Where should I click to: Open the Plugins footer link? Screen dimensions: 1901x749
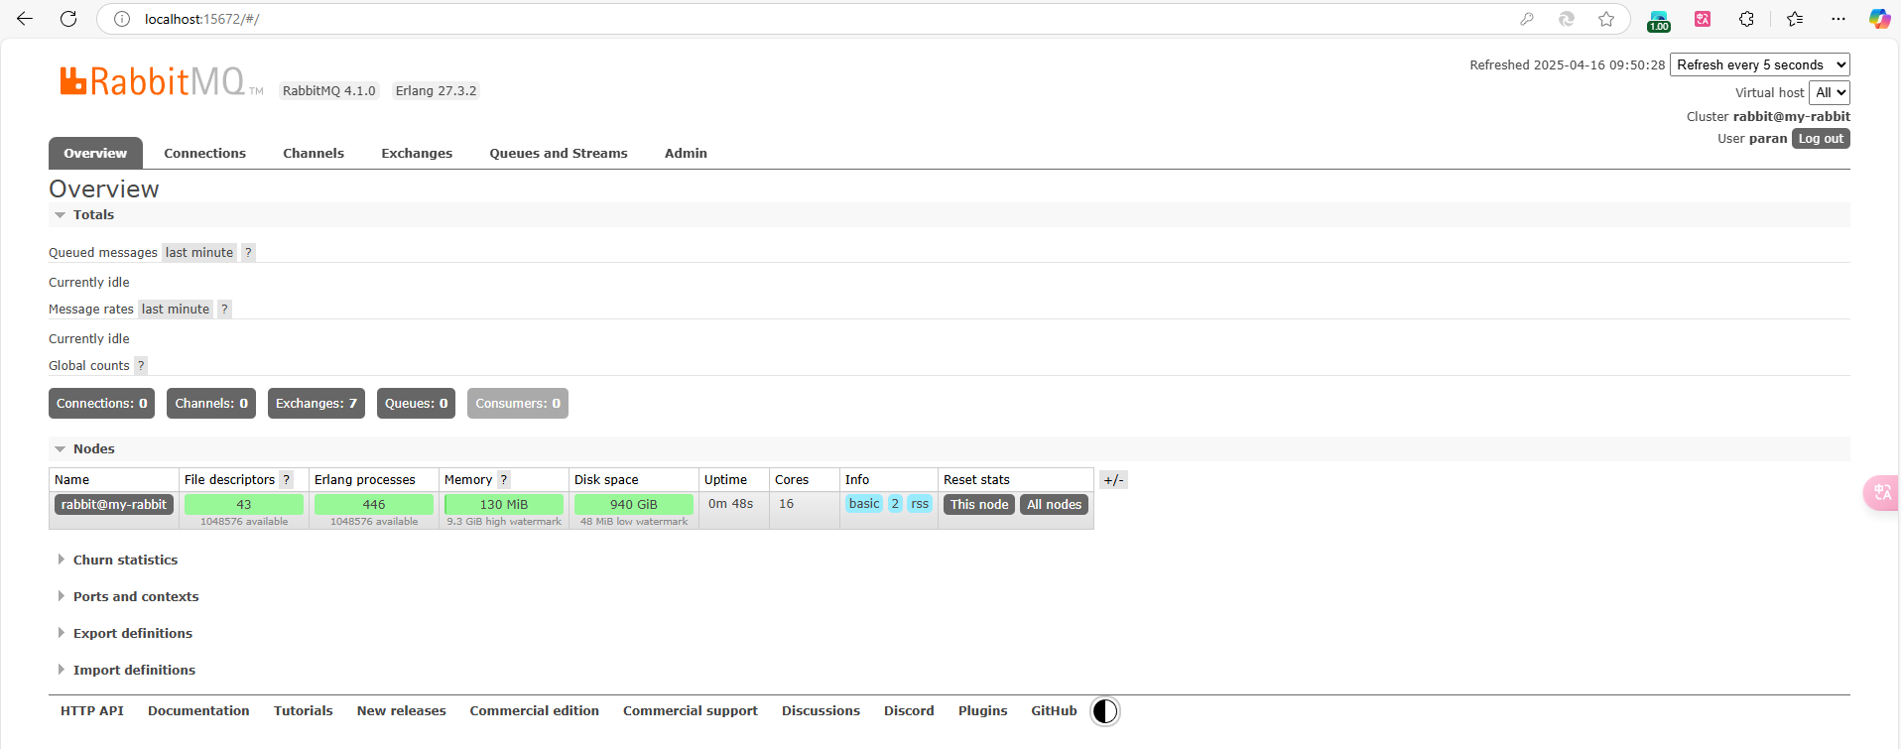pyautogui.click(x=983, y=711)
